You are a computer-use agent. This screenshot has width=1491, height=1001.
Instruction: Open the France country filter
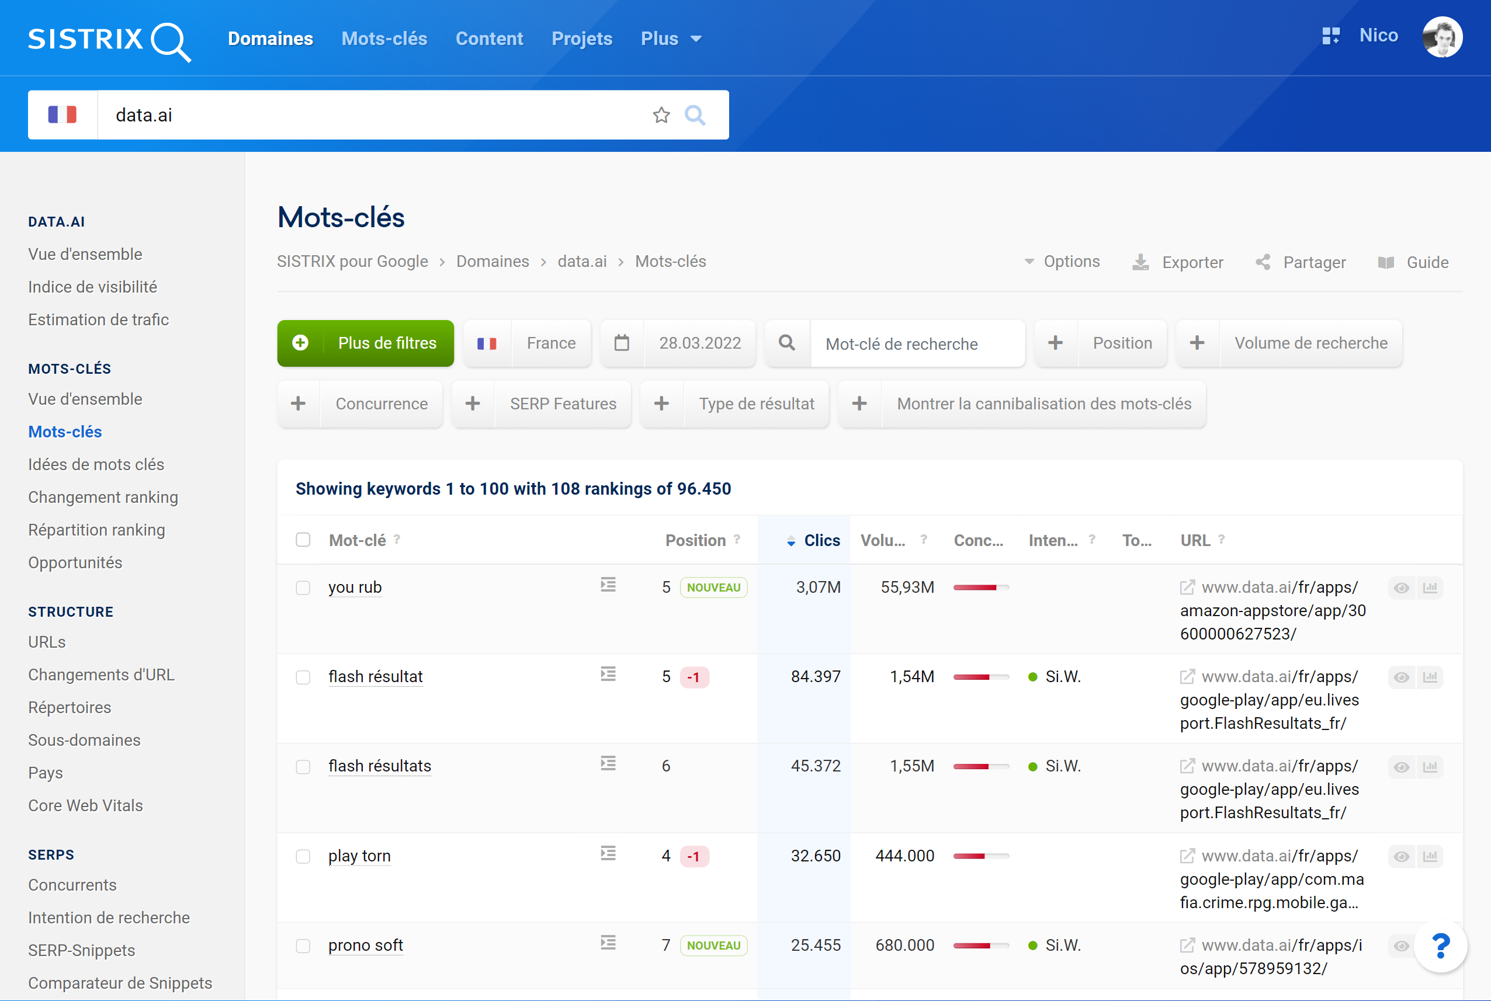(x=528, y=343)
